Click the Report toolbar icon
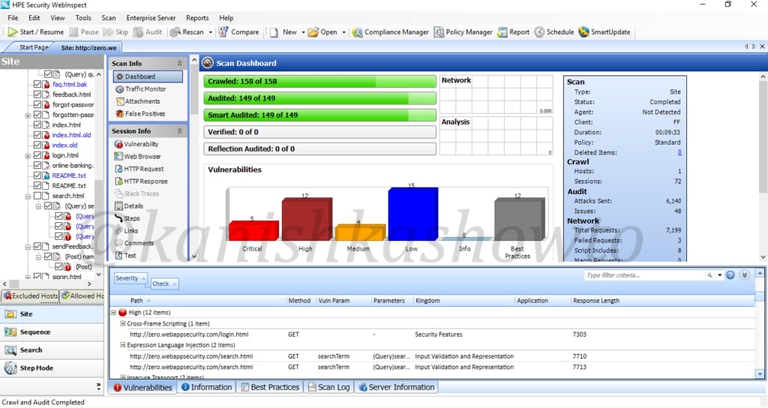Screen dimensions: 768x408 [502, 31]
